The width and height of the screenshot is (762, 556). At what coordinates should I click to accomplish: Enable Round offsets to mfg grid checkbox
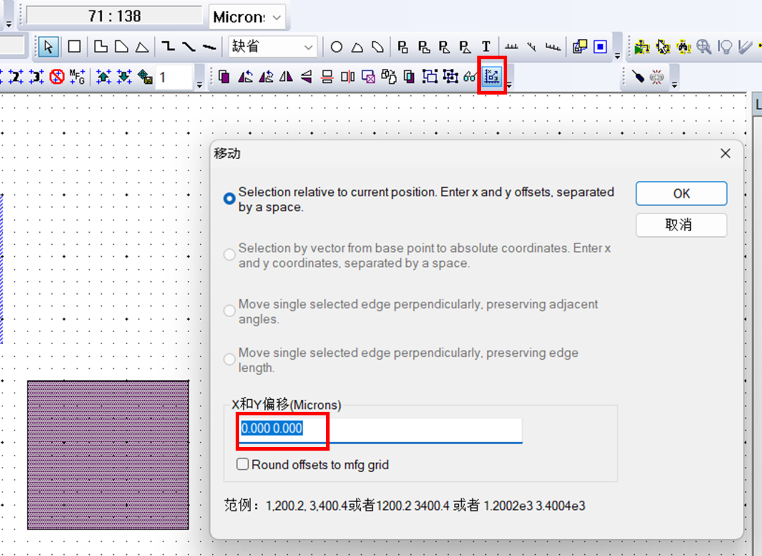click(243, 464)
